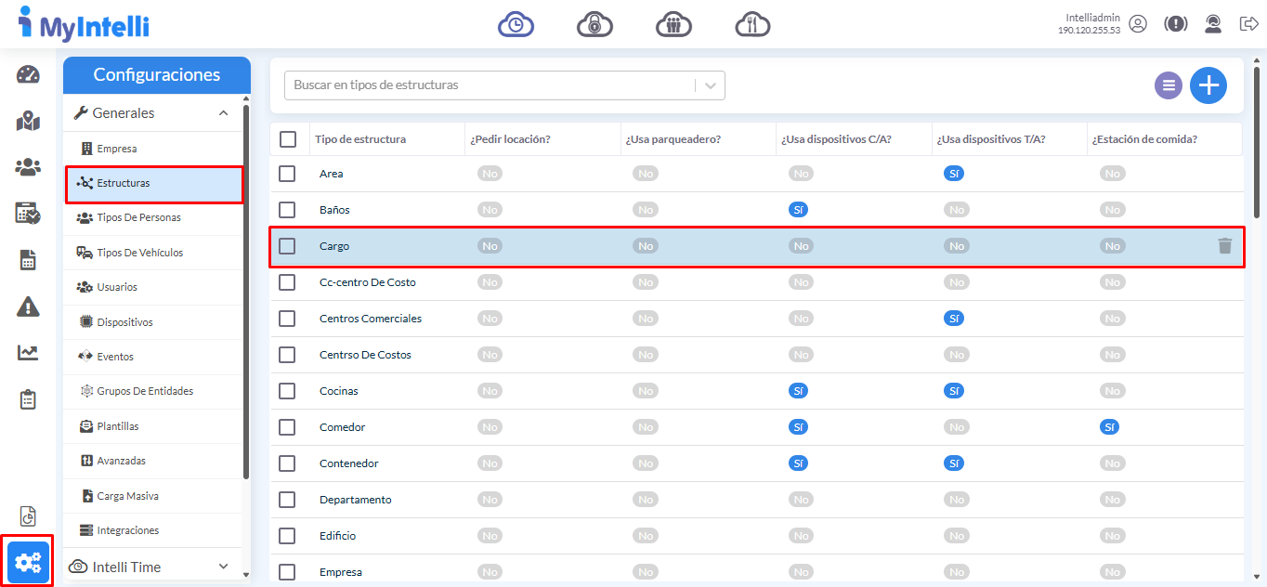This screenshot has width=1267, height=587.
Task: Type in the Buscar en tipos de estructuras field
Action: click(488, 85)
